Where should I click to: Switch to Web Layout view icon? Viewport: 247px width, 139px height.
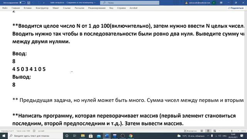click(x=215, y=131)
